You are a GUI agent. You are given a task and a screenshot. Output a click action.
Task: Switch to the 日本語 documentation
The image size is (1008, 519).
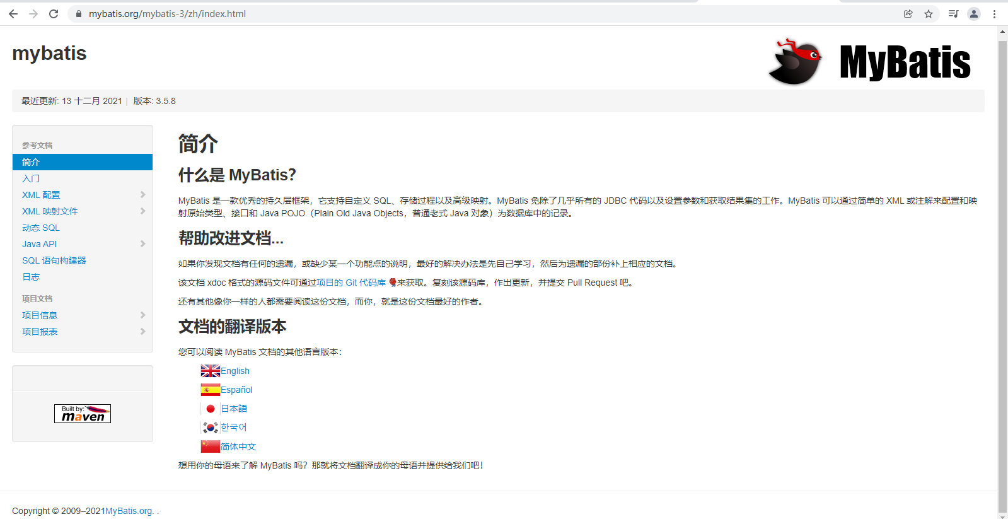tap(234, 409)
